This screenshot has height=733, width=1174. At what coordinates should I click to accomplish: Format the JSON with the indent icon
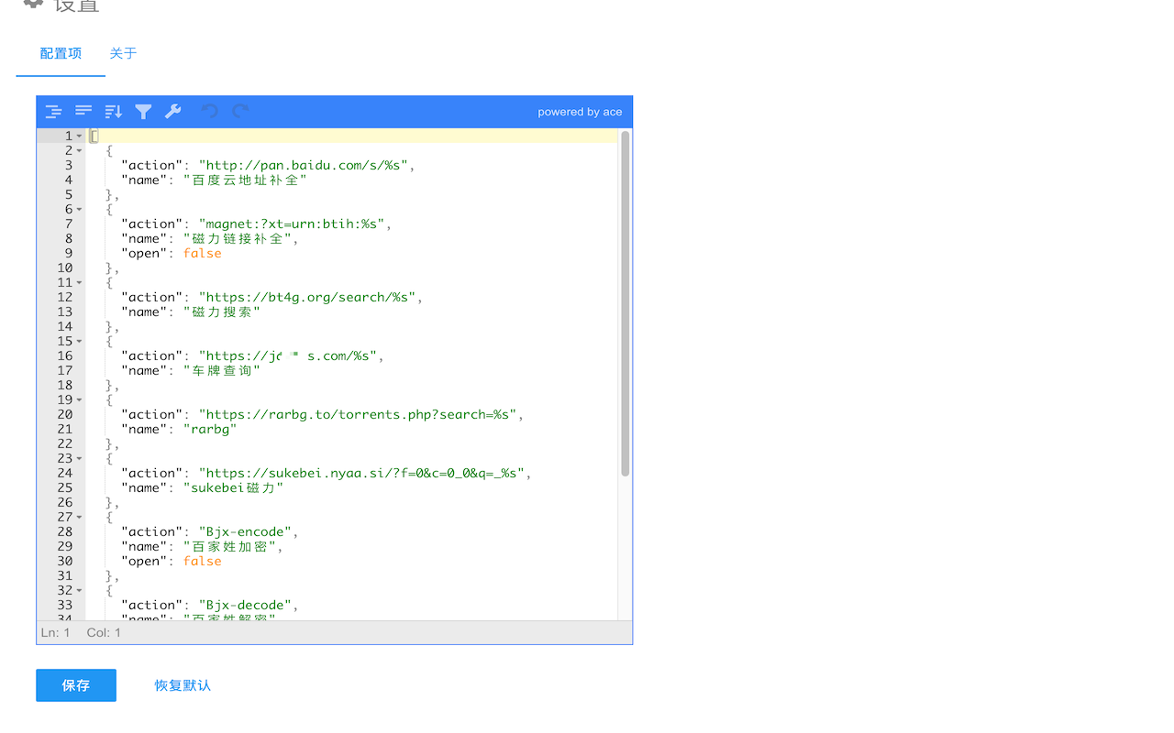pyautogui.click(x=54, y=112)
